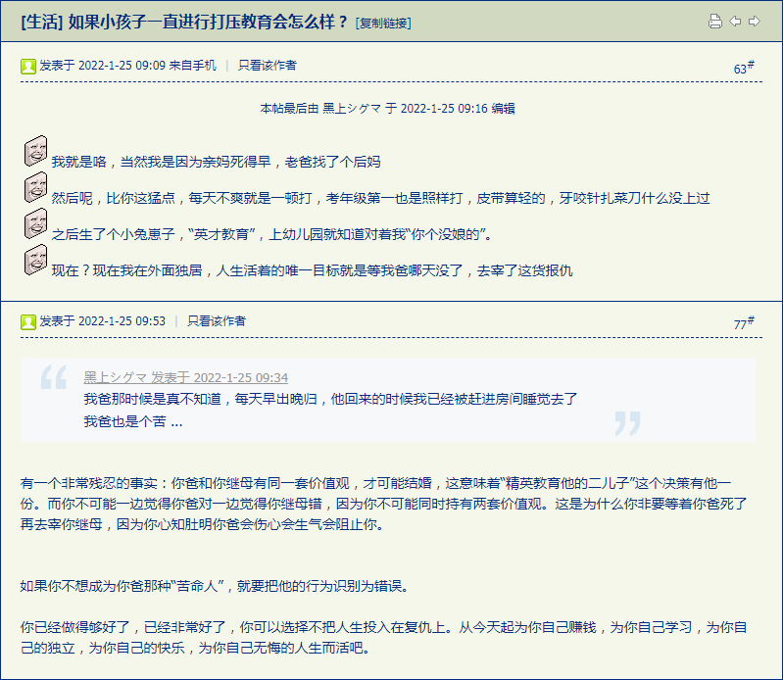
Task: Go to next thread with right arrow icon
Action: pos(754,21)
